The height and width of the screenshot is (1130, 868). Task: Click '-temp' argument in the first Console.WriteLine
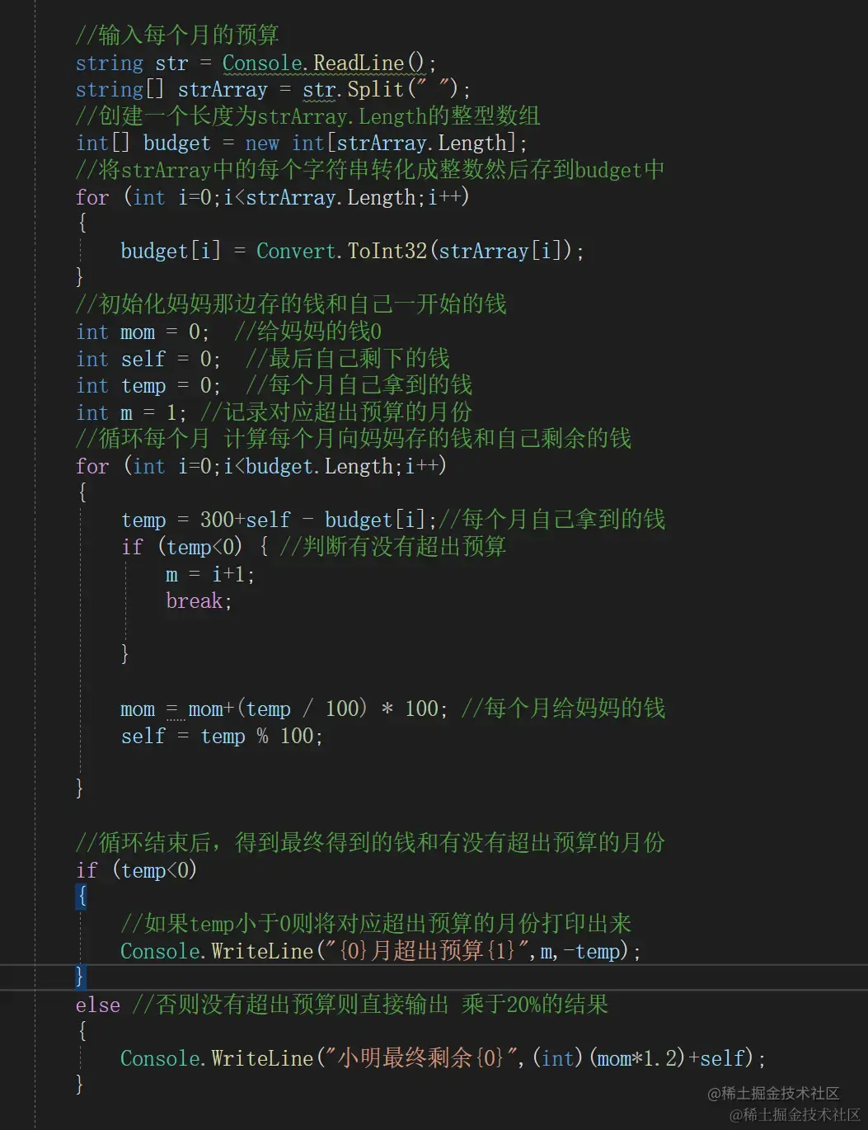(x=591, y=951)
